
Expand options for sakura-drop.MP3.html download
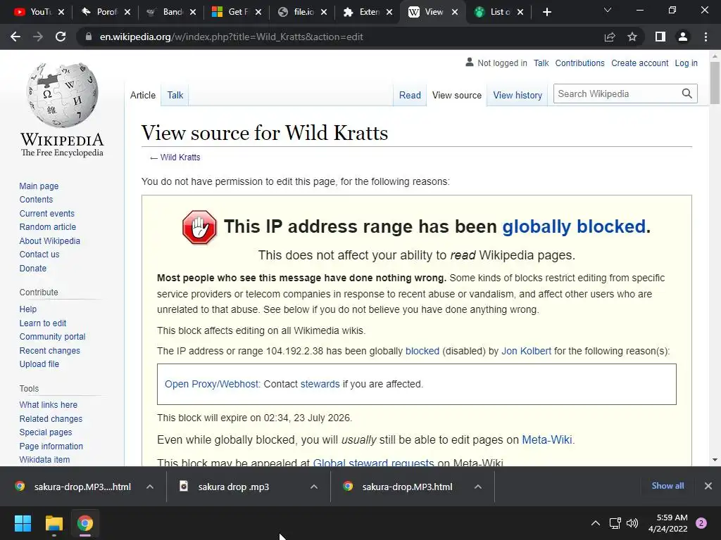point(478,487)
